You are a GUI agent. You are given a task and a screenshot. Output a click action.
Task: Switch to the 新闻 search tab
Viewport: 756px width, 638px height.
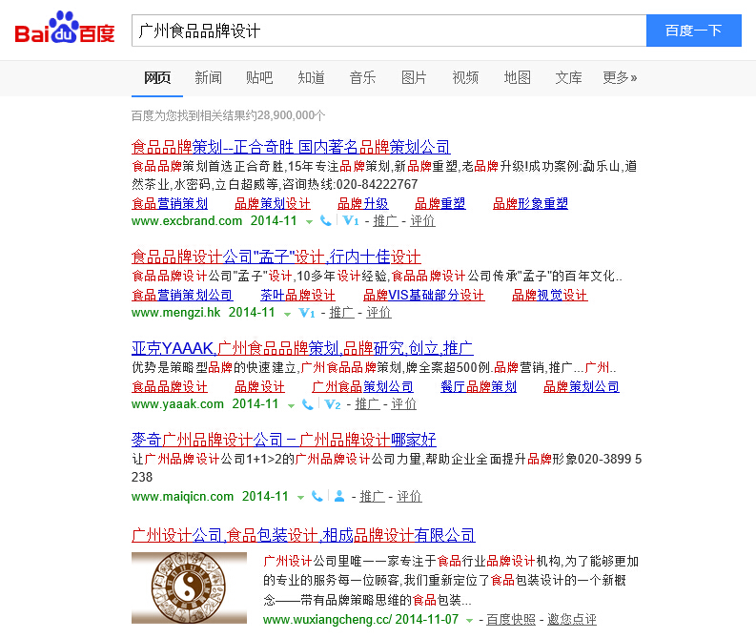[x=208, y=77]
